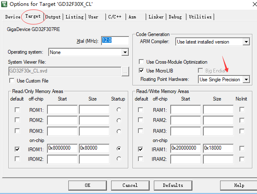Open the ARM Compiler version dropdown

tap(246, 42)
